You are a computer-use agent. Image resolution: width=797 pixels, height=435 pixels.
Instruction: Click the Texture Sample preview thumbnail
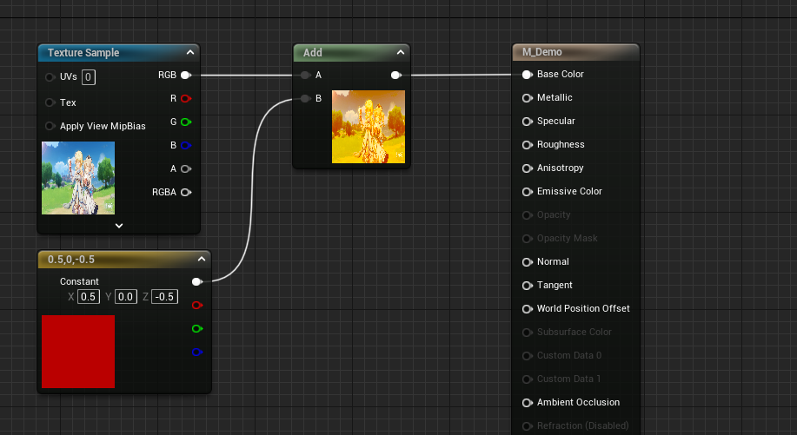(x=78, y=178)
